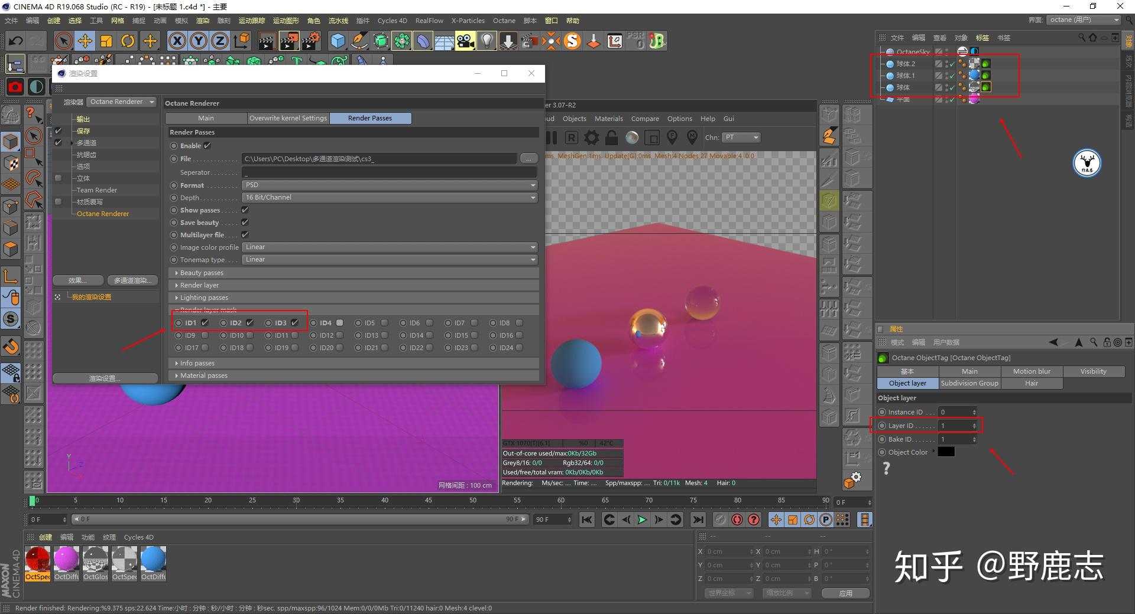Viewport: 1135px width, 614px height.
Task: Select the Rotate tool icon
Action: click(x=128, y=41)
